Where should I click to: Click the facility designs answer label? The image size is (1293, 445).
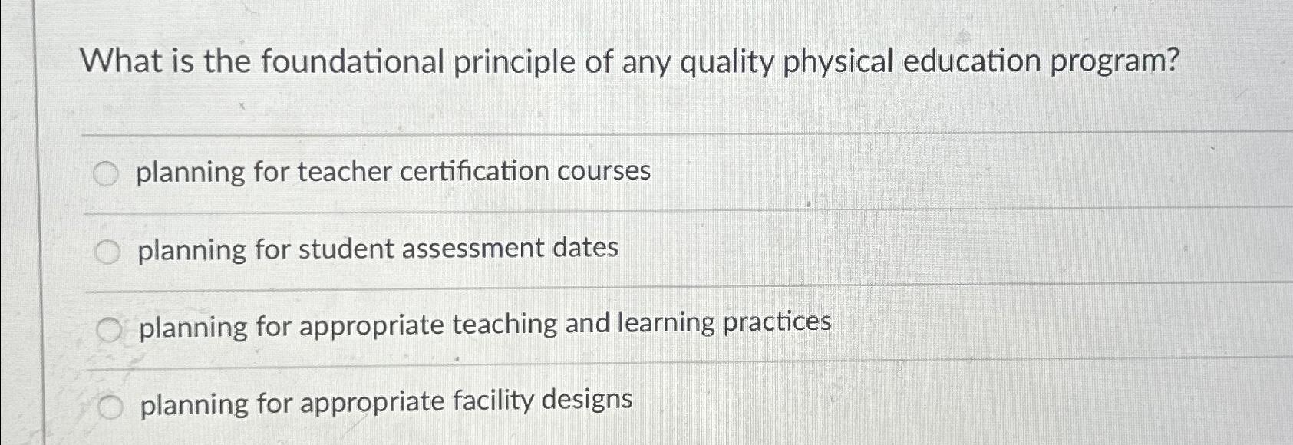382,400
